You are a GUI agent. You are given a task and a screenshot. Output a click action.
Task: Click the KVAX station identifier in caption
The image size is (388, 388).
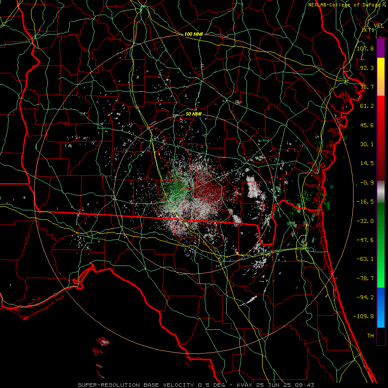pos(244,385)
